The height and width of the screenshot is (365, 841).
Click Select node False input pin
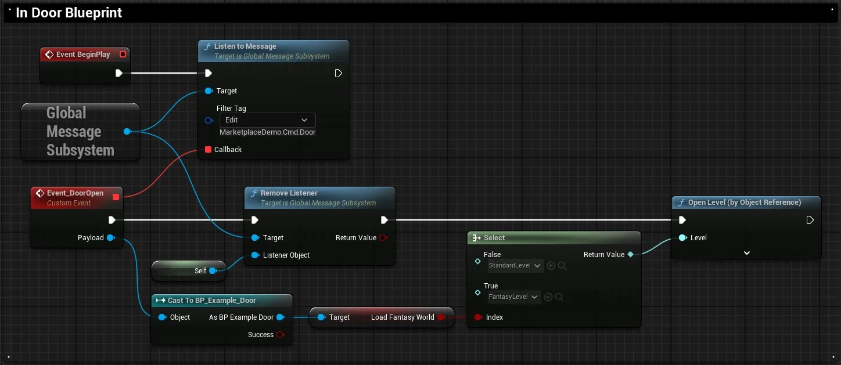(478, 261)
